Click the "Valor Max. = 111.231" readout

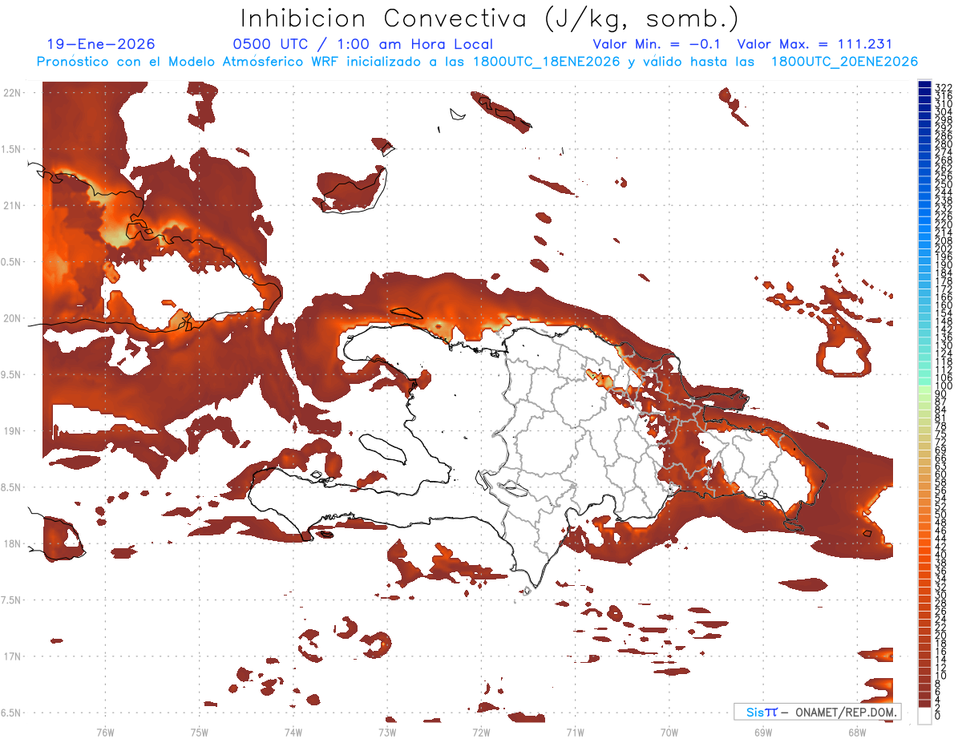tap(814, 45)
